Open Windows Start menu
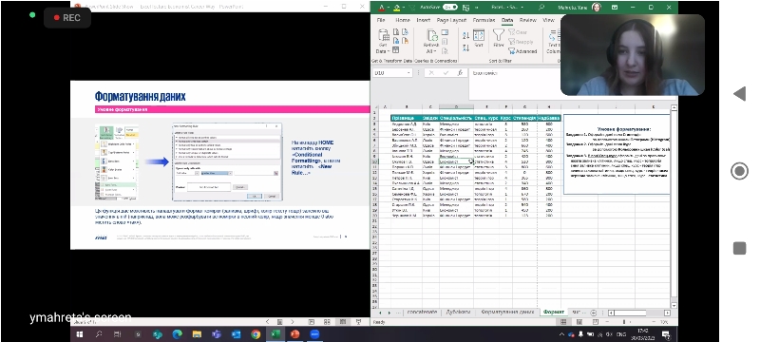760x342 pixels. 79,334
